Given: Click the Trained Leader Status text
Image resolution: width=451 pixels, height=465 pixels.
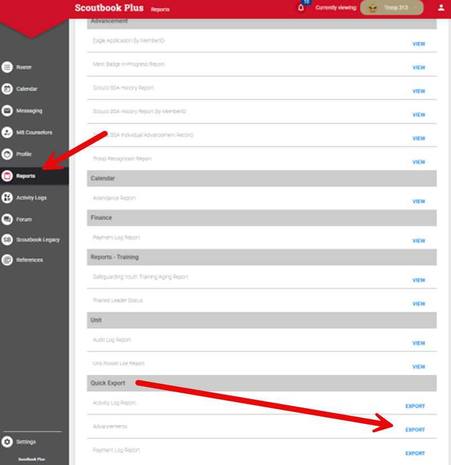Looking at the screenshot, I should (118, 300).
